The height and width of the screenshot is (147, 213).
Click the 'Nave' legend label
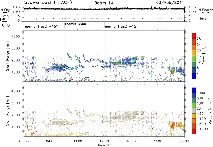pos(203,18)
